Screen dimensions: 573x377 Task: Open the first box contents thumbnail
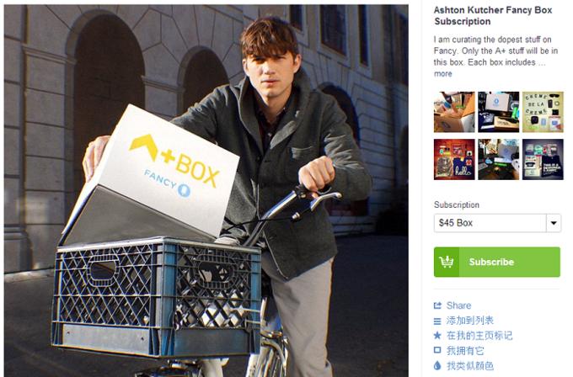coord(454,112)
